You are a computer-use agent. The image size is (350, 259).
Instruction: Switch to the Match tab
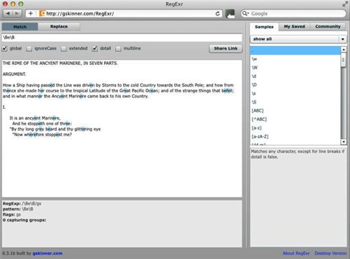(x=20, y=27)
